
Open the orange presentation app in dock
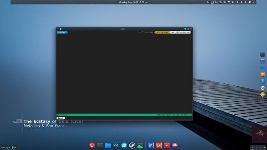tap(159, 145)
